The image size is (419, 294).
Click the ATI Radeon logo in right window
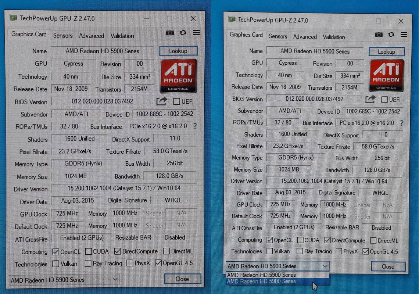(386, 76)
